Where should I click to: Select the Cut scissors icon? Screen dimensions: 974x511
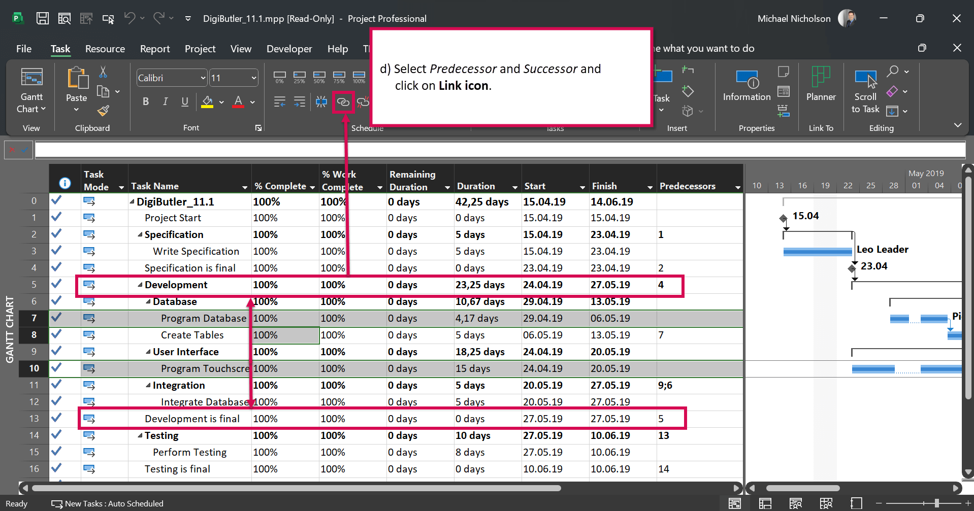[x=104, y=73]
